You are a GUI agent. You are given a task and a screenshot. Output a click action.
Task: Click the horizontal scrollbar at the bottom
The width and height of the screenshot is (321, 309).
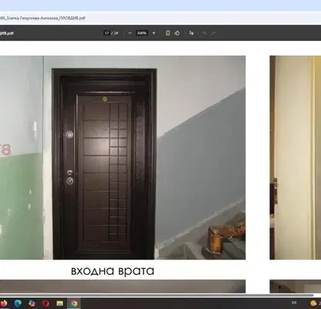point(157,295)
